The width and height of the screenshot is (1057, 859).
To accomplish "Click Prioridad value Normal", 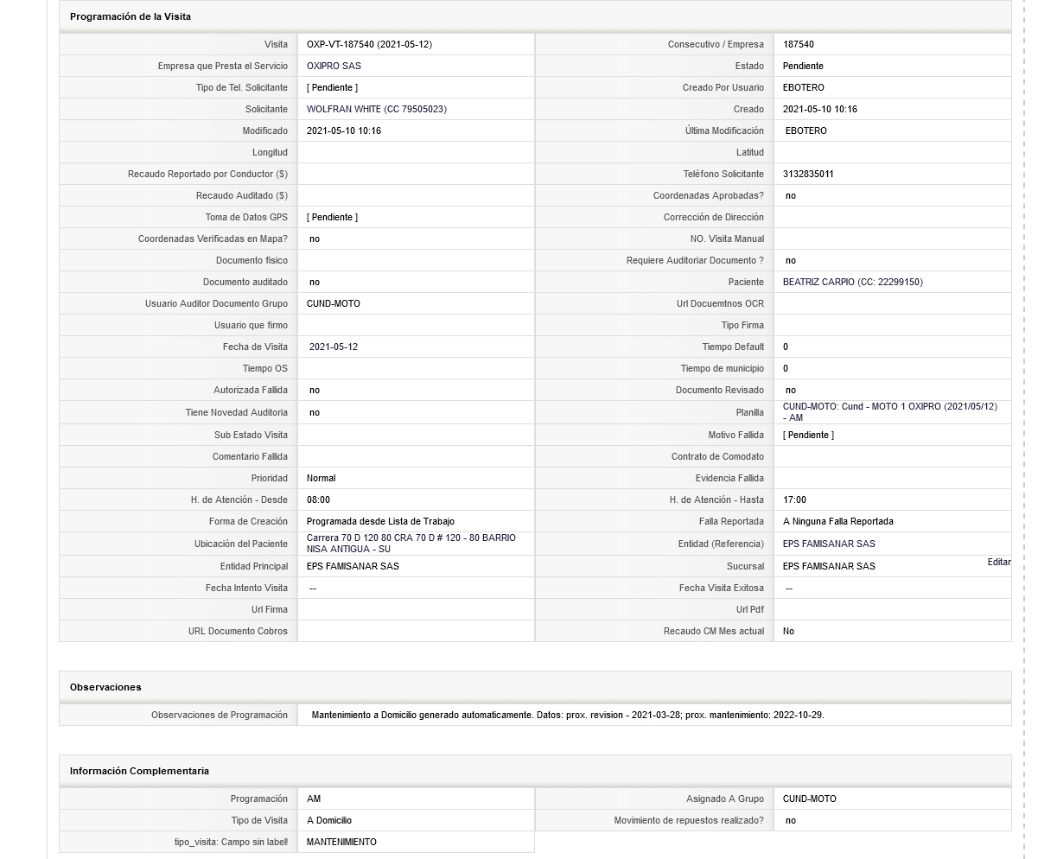I will 322,478.
